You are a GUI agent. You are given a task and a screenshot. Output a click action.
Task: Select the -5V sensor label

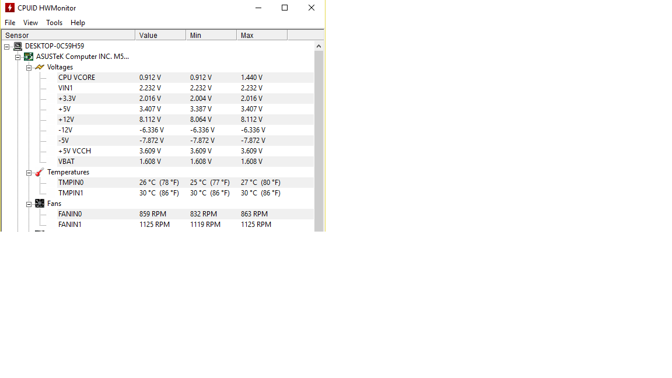64,141
